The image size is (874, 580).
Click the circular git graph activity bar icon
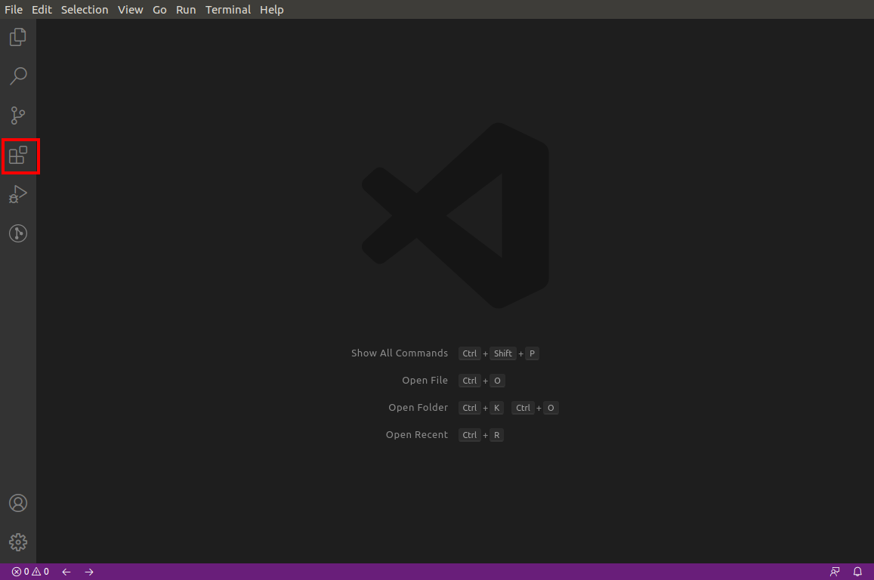pos(18,233)
